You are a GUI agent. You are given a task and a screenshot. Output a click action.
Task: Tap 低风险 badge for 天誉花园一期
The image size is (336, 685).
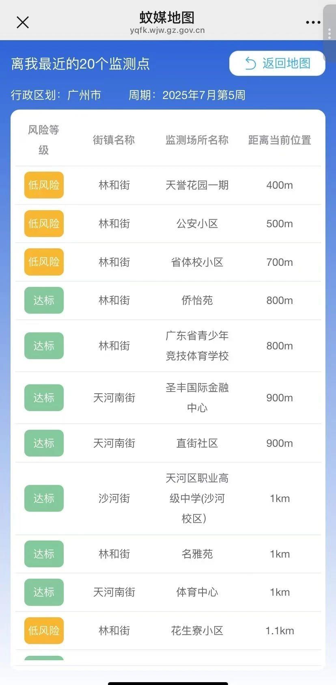tap(44, 185)
